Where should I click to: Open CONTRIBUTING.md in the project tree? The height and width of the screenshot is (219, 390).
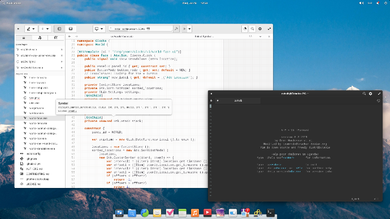tap(40, 174)
